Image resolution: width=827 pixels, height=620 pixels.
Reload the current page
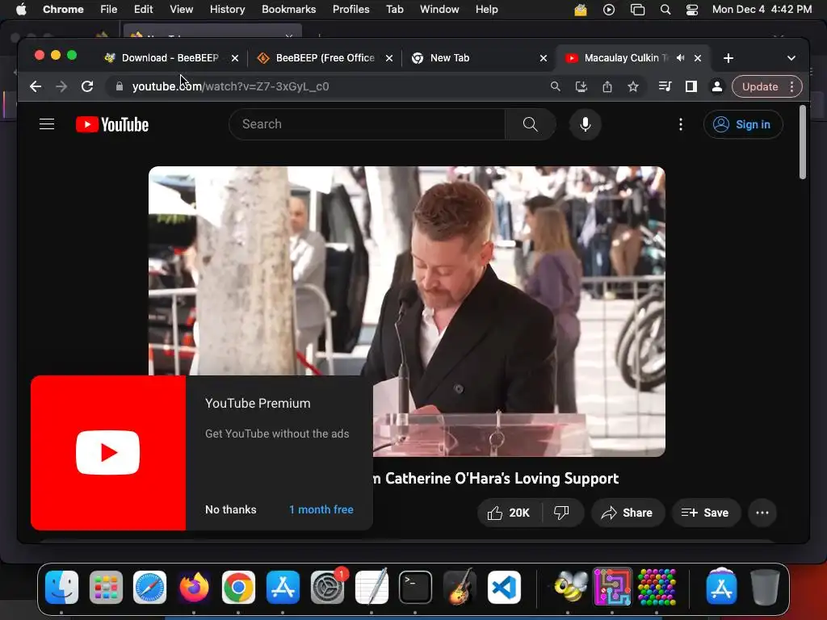pos(87,86)
